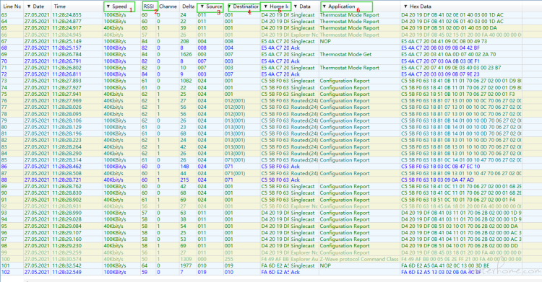Screen dimensions: 542x282
Task: Sort by the Hex Data header label
Action: (x=421, y=6)
